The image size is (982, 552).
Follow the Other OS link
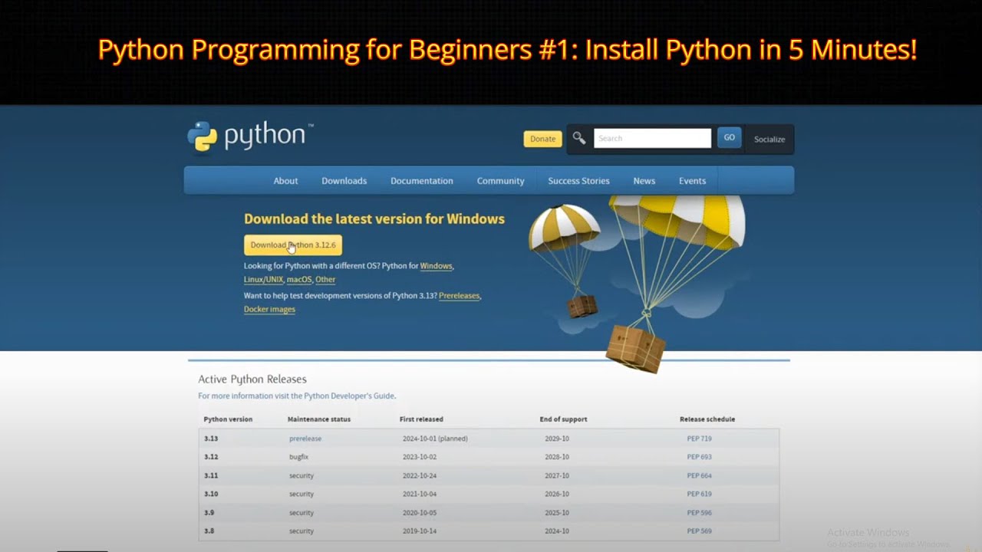(325, 280)
